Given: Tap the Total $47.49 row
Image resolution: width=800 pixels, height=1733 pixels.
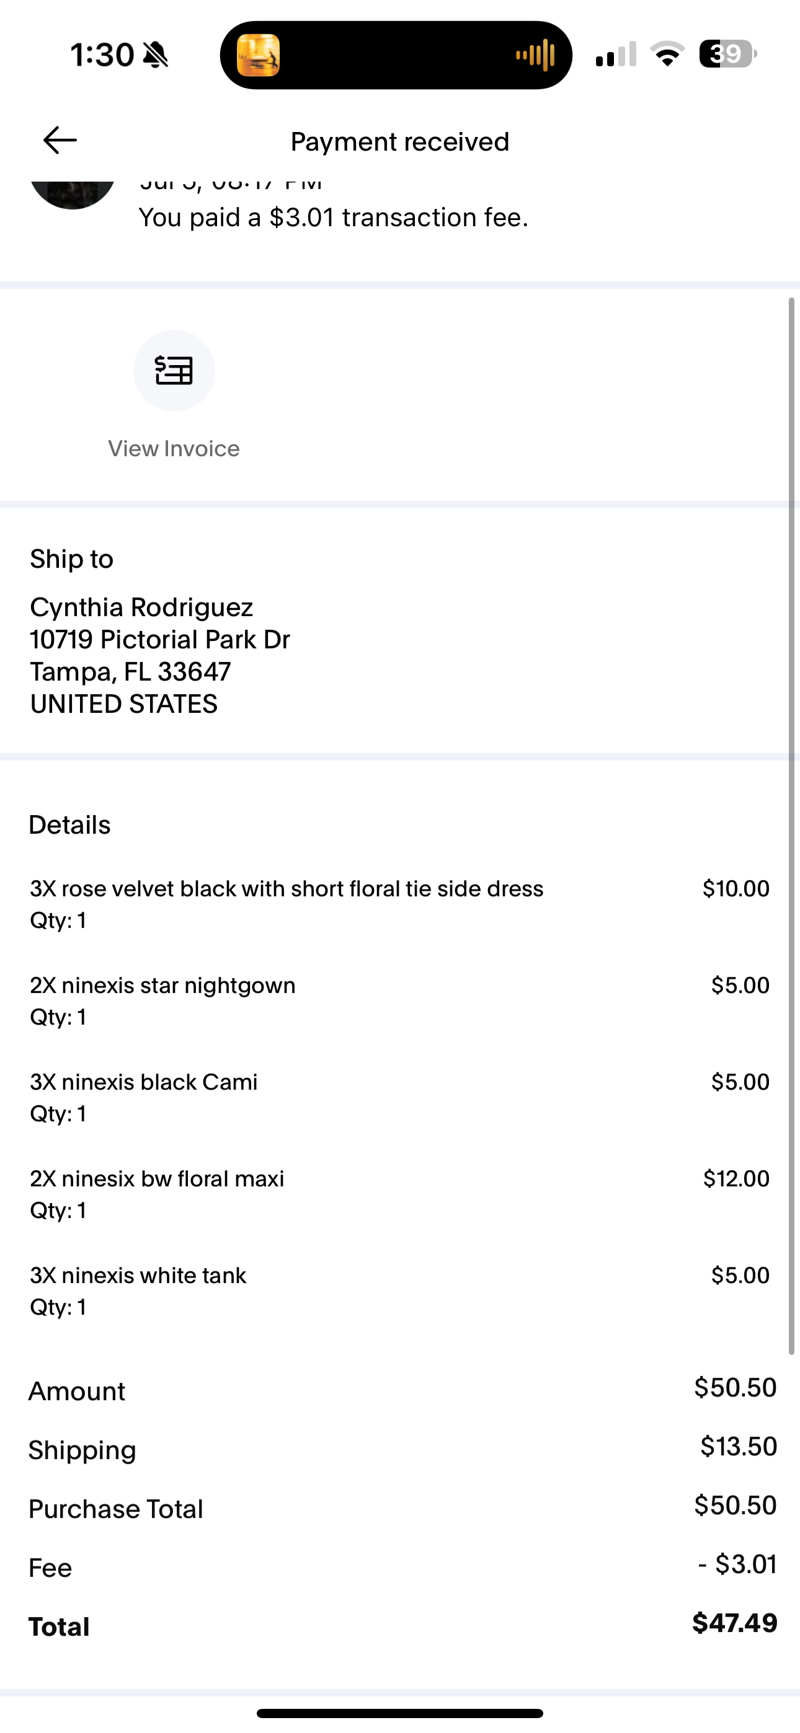Looking at the screenshot, I should pos(402,1625).
